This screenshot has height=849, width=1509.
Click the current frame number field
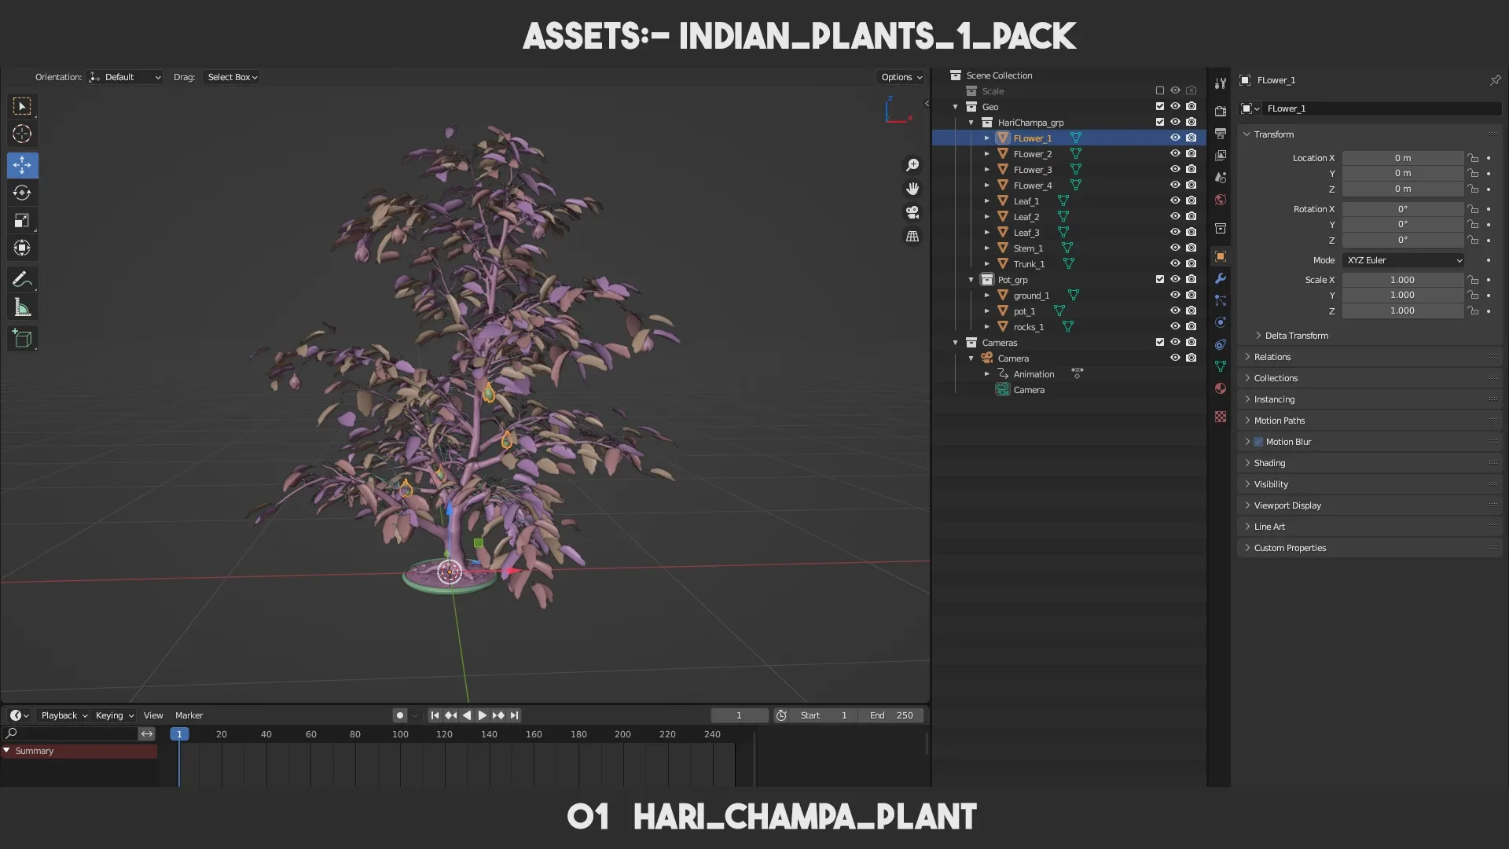(x=739, y=715)
